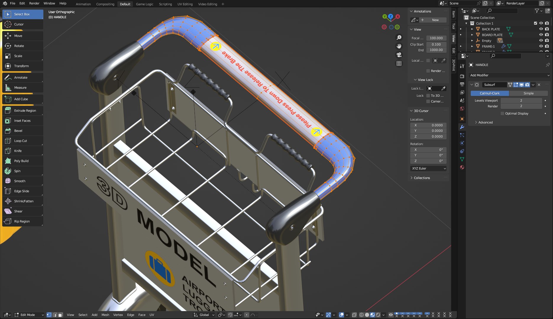Hide the Empty object via its eye icon
The width and height of the screenshot is (553, 319).
pos(541,40)
